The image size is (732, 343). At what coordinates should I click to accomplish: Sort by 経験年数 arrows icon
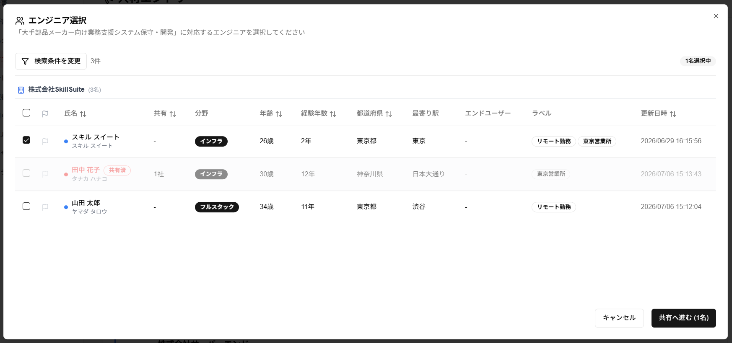[x=333, y=114]
